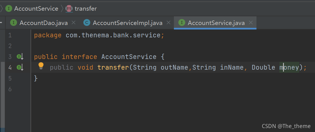
Task: Close the AccountServiceImpl.java tab
Action: click(x=169, y=22)
